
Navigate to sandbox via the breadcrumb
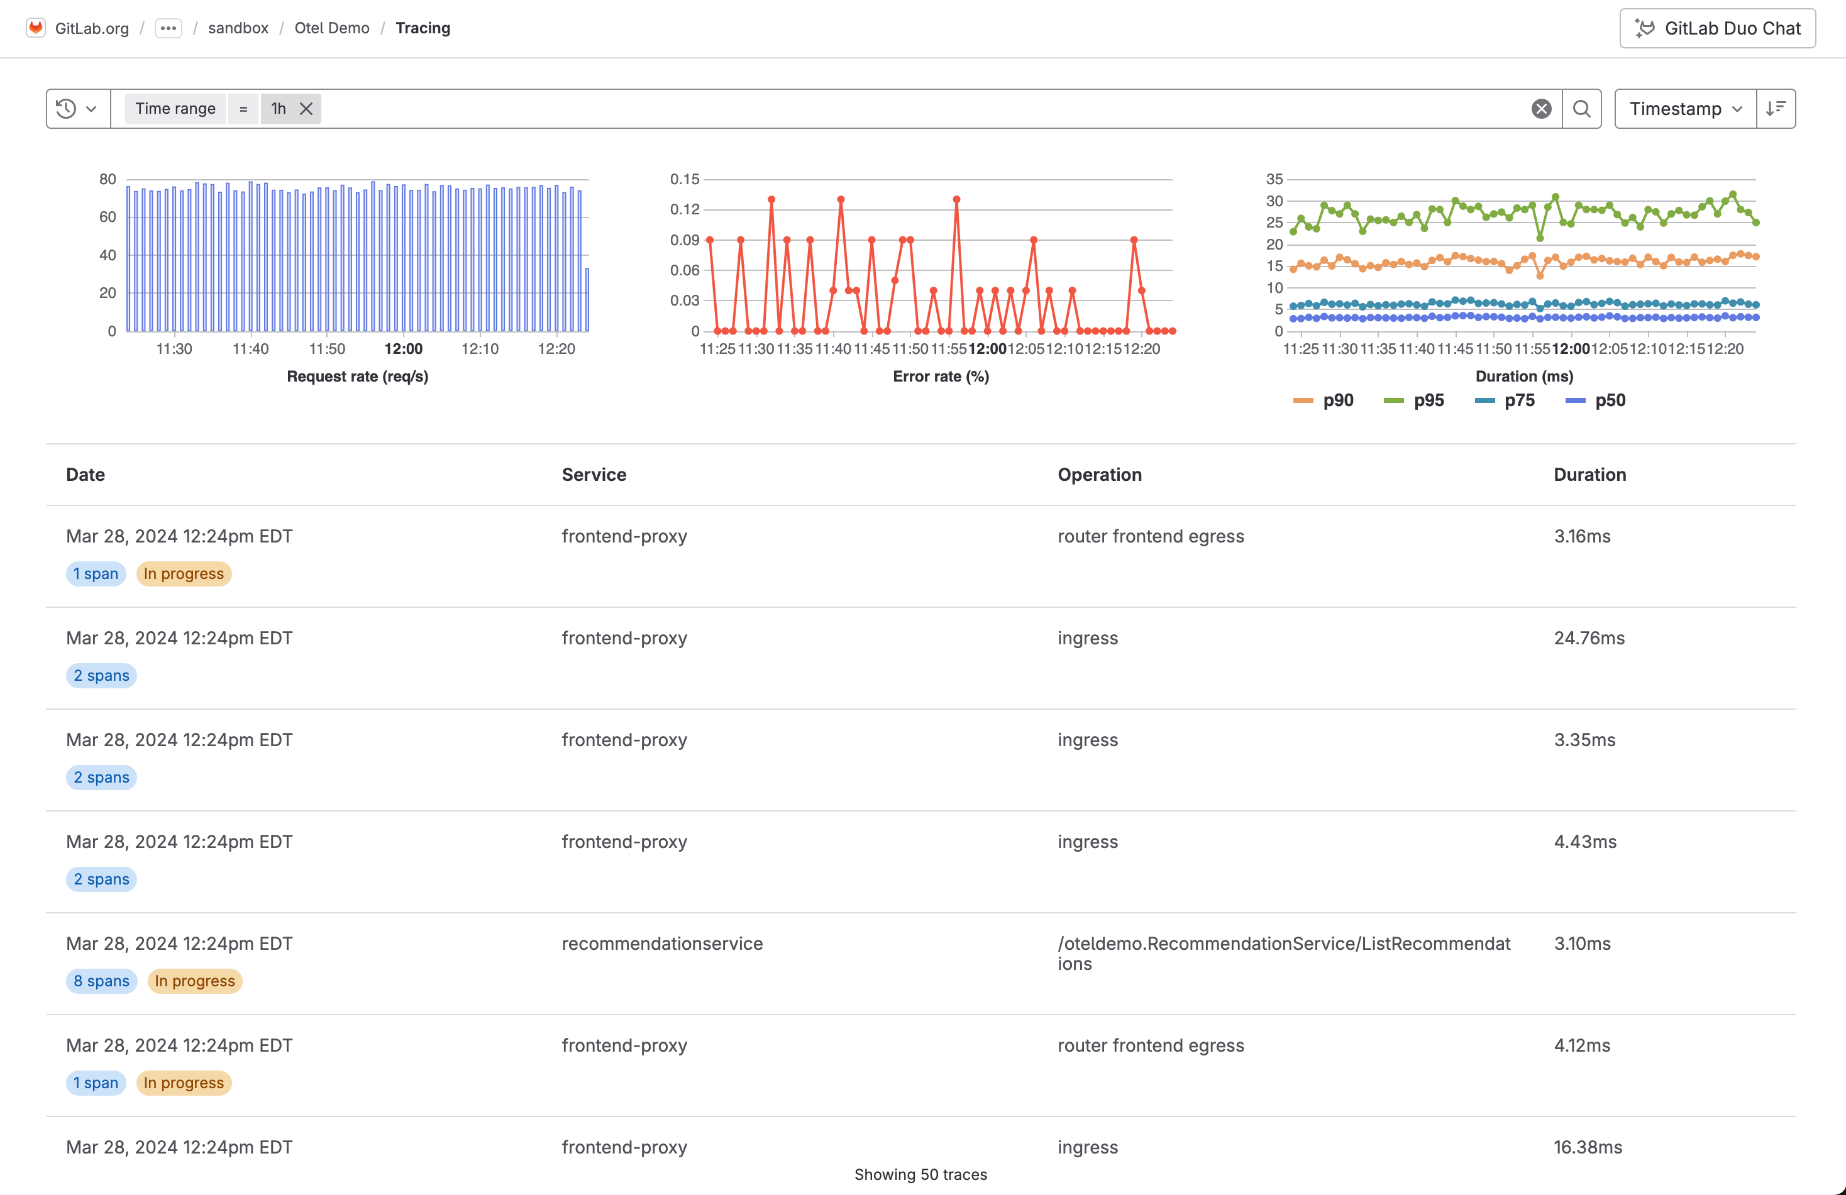(x=237, y=28)
